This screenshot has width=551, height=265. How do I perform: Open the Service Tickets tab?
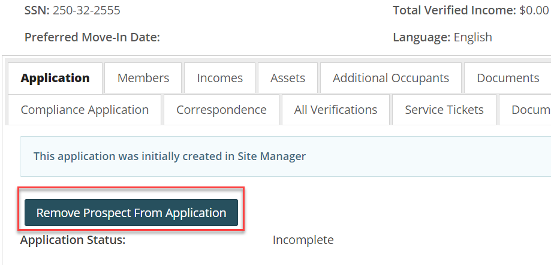(x=444, y=110)
